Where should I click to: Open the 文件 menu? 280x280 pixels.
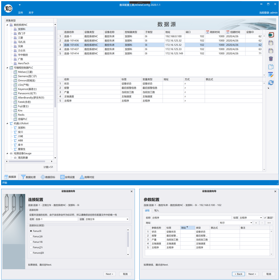click(x=20, y=12)
